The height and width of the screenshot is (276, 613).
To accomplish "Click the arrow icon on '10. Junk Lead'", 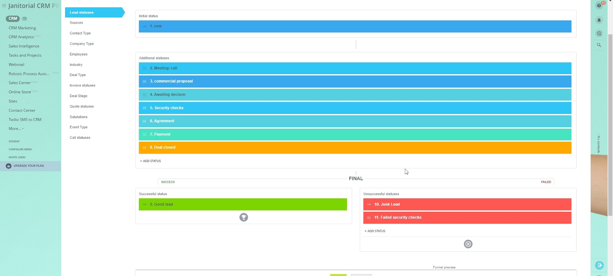I will (369, 205).
